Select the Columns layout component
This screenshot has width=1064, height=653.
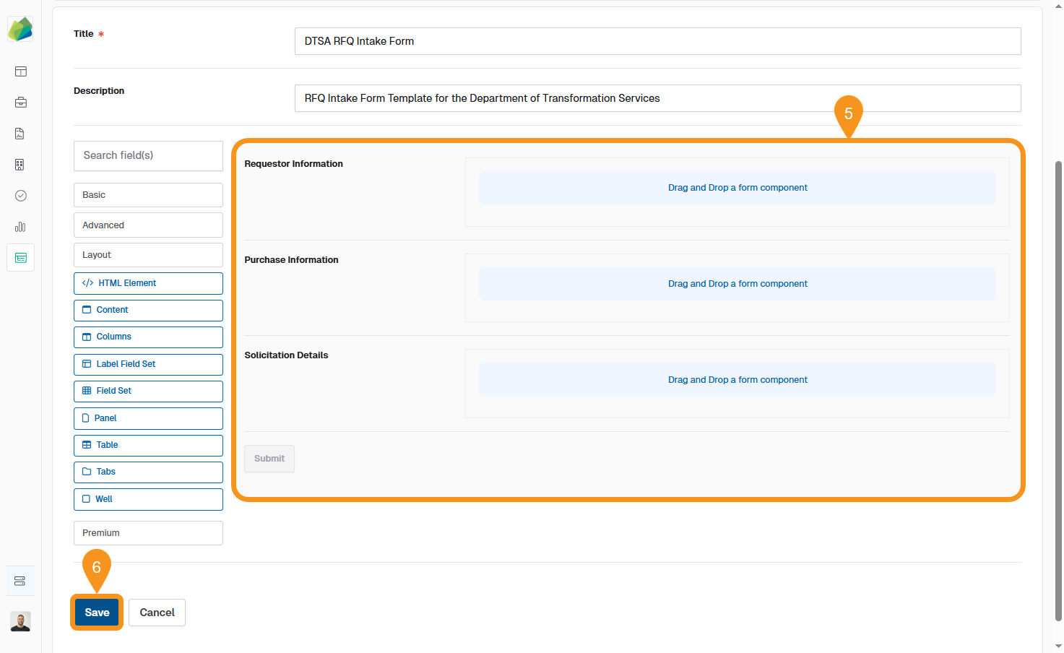(x=148, y=337)
